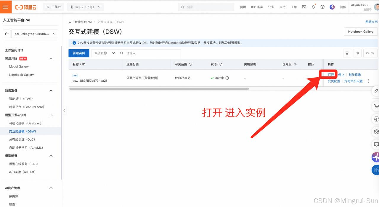
Task: Open the Cloud Shell terminal icon
Action: pos(304,7)
